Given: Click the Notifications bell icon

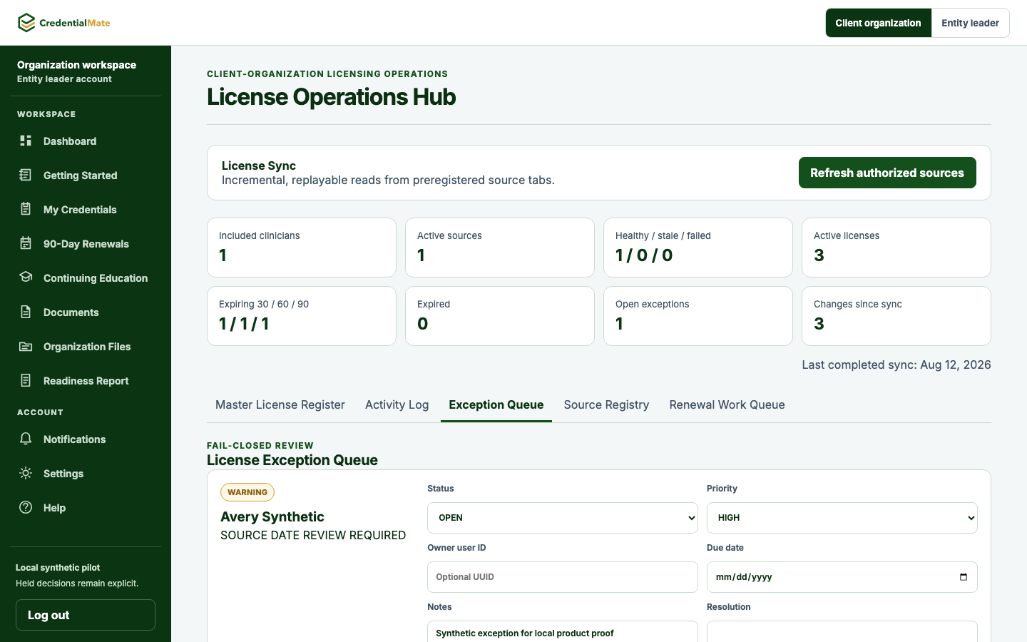Looking at the screenshot, I should (x=26, y=439).
